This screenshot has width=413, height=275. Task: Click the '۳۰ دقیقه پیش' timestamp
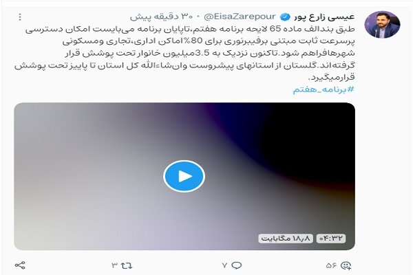(x=162, y=16)
